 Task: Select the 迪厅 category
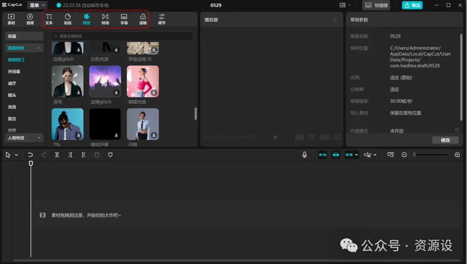[12, 83]
